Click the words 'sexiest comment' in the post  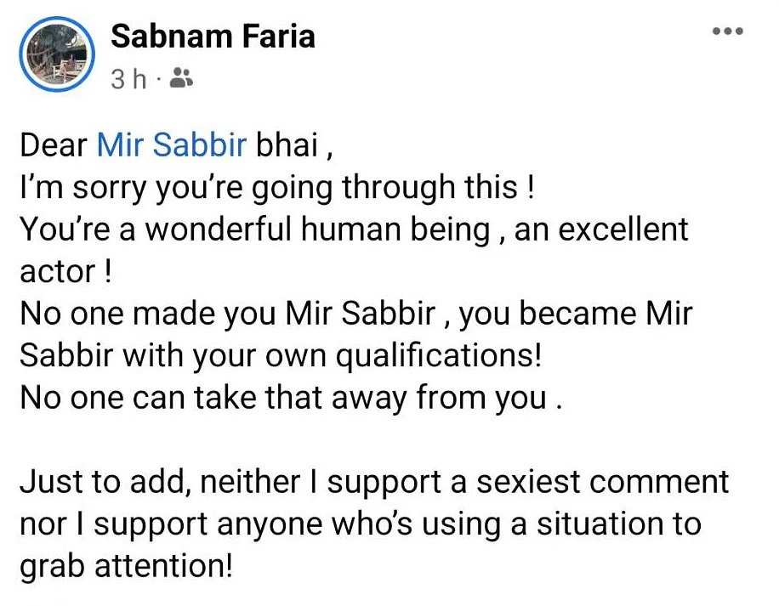(x=602, y=483)
